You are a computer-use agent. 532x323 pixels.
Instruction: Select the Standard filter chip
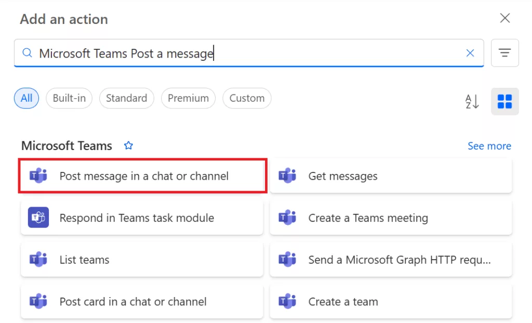click(127, 98)
